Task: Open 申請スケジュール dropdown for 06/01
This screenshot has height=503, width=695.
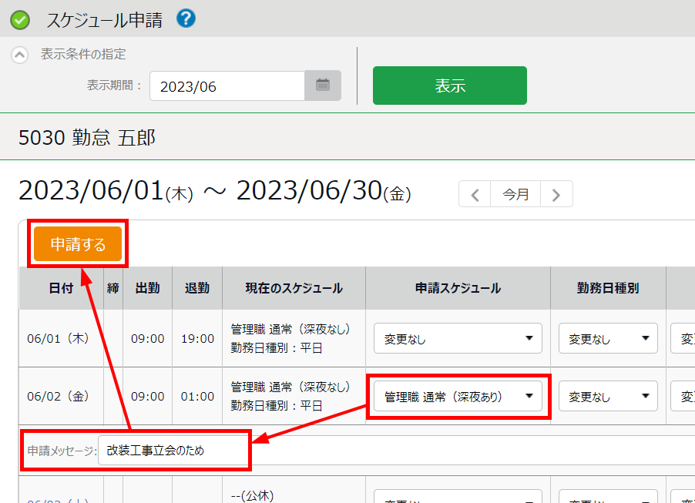Action: click(458, 338)
